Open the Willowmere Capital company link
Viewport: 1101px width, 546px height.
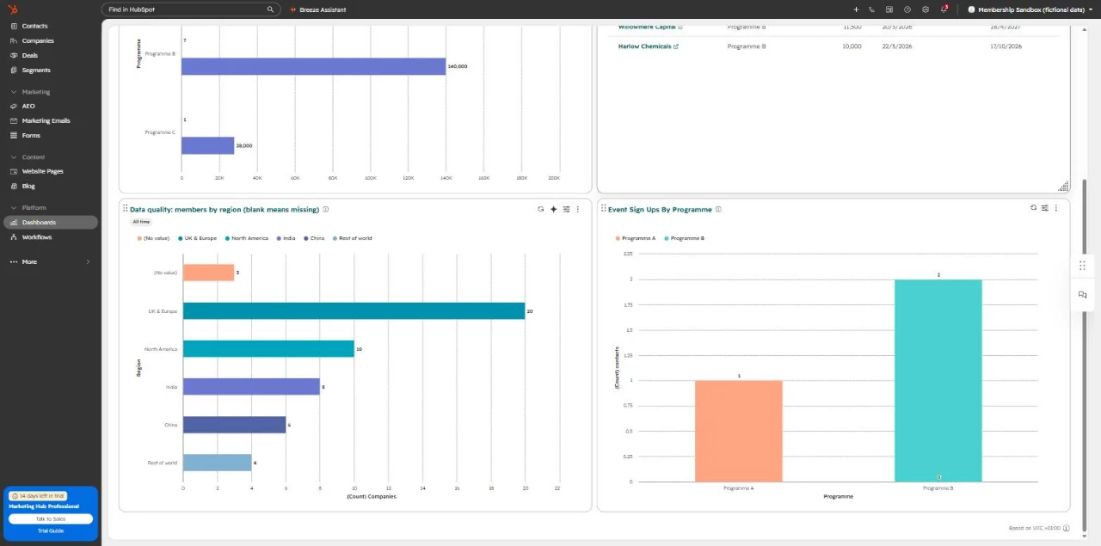click(650, 27)
